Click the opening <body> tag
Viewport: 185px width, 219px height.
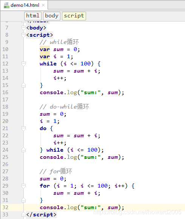tap(36, 28)
